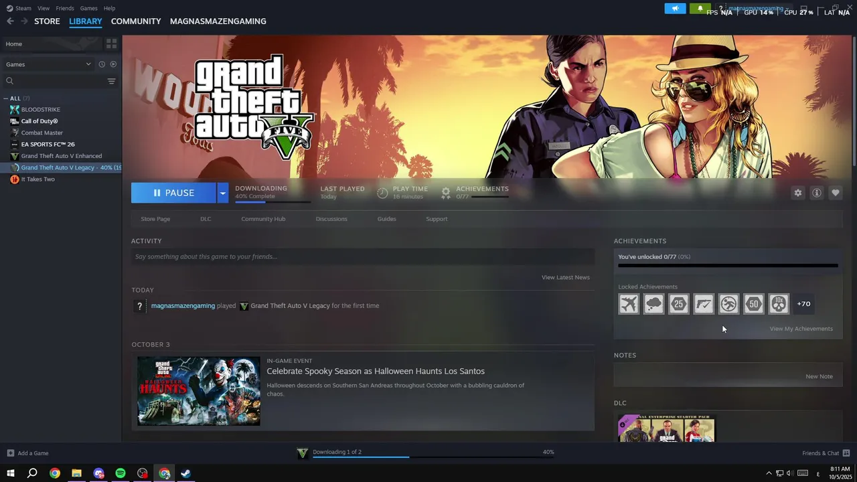Open the DLC link under banner
This screenshot has width=857, height=482.
tap(206, 219)
